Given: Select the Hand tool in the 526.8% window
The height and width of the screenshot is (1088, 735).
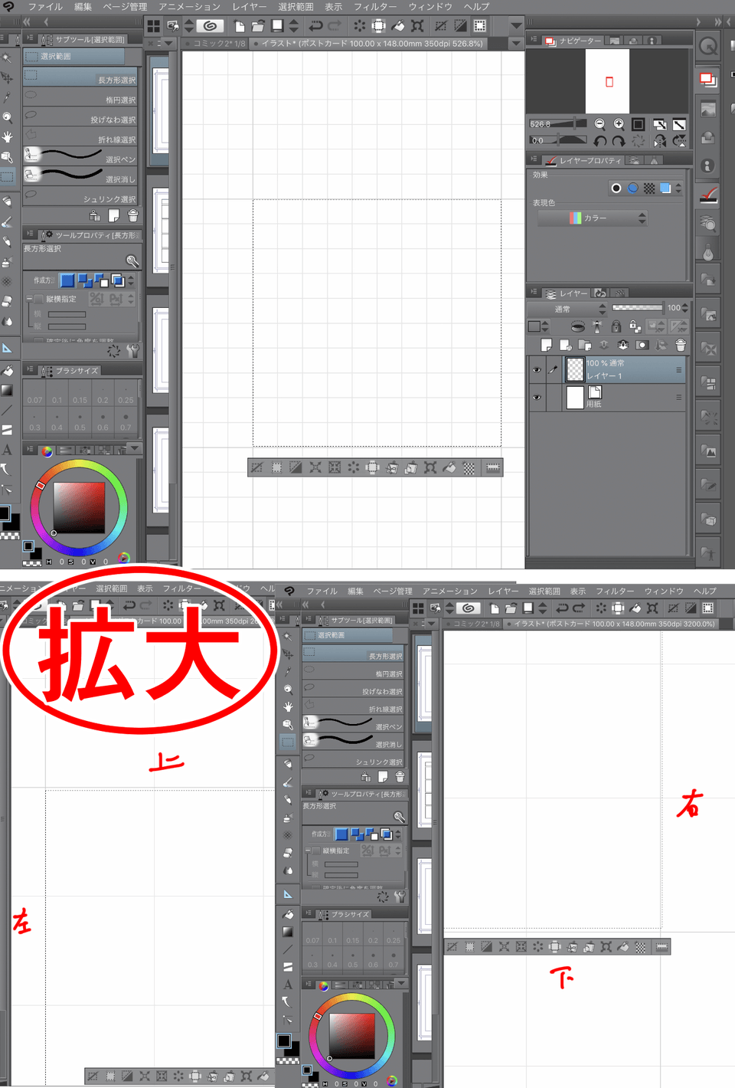Looking at the screenshot, I should (x=7, y=137).
